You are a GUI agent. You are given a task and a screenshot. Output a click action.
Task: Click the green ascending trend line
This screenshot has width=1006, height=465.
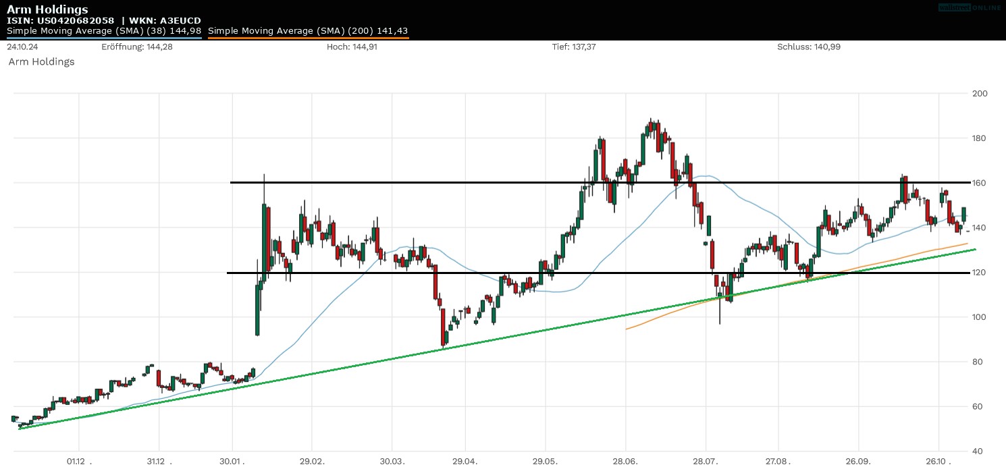[497, 339]
